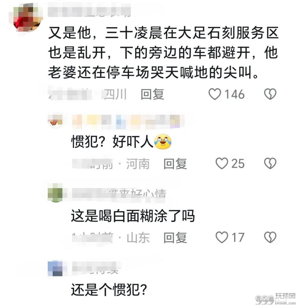Dislike the Sichuan comment with broken heart

coord(270,94)
